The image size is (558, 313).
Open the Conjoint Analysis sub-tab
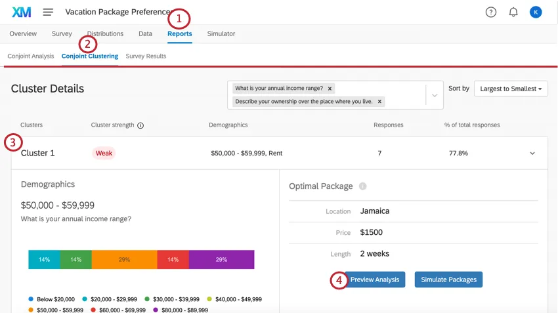click(31, 56)
